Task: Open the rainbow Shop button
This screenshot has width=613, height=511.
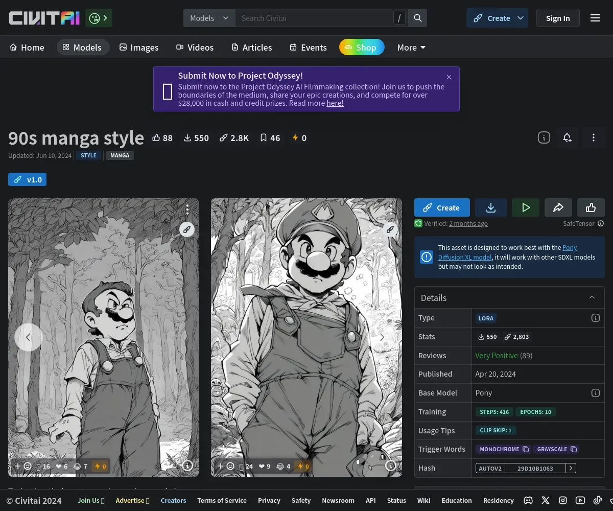Action: pyautogui.click(x=362, y=47)
